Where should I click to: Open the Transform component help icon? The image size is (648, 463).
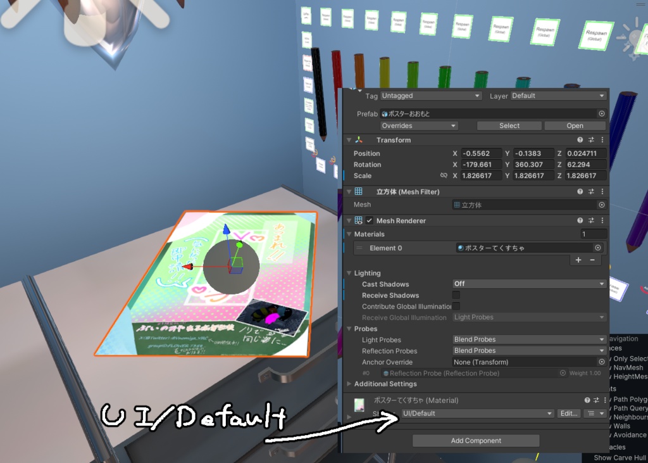[x=580, y=140]
